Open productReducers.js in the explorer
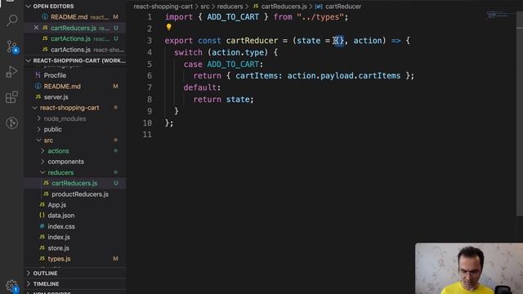 pos(80,194)
